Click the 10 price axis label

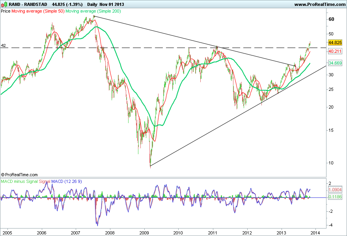pos(331,163)
